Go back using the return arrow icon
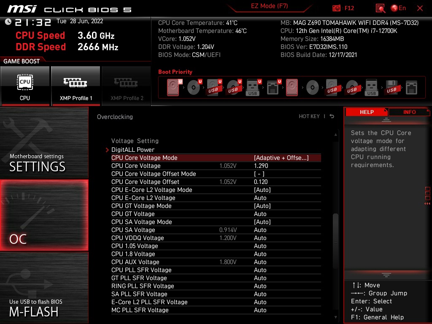The height and width of the screenshot is (324, 432). point(332,116)
